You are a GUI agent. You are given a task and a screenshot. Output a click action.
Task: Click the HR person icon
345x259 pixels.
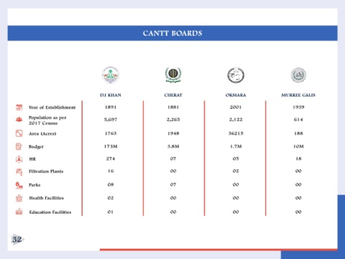tap(19, 159)
